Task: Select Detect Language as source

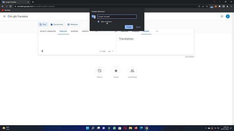Action: pyautogui.click(x=48, y=31)
